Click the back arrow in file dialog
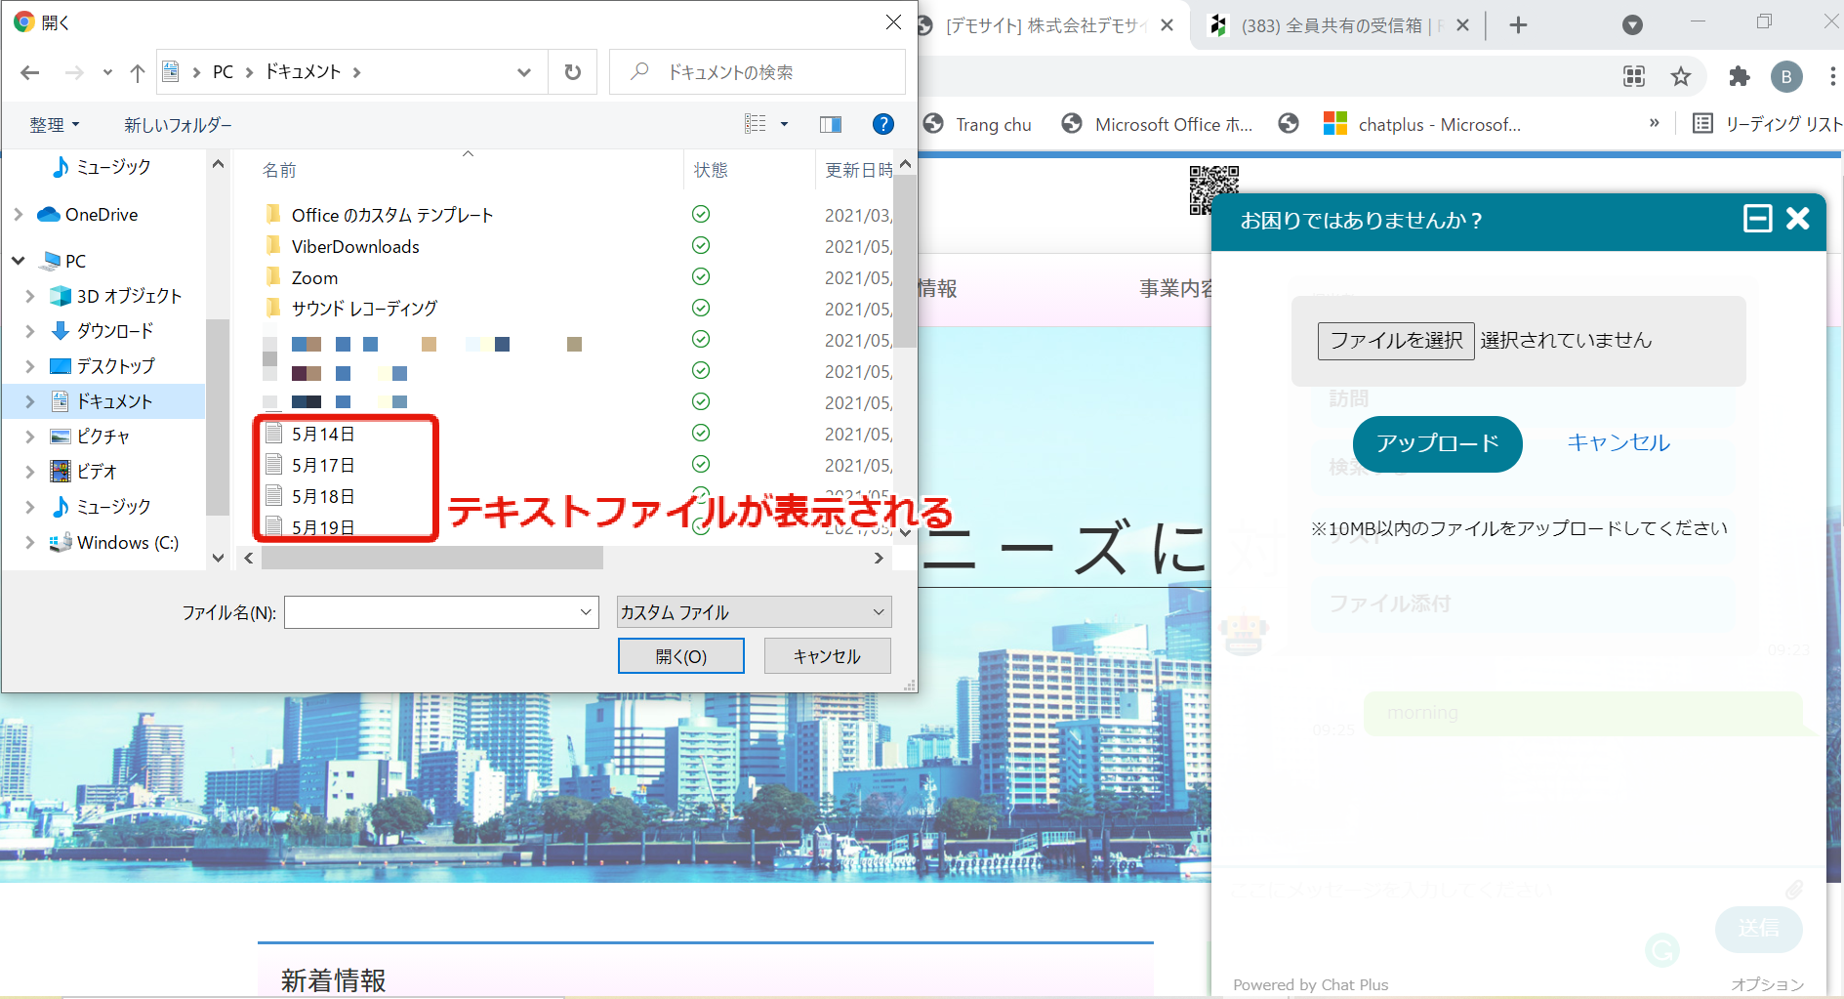This screenshot has height=999, width=1844. point(30,72)
